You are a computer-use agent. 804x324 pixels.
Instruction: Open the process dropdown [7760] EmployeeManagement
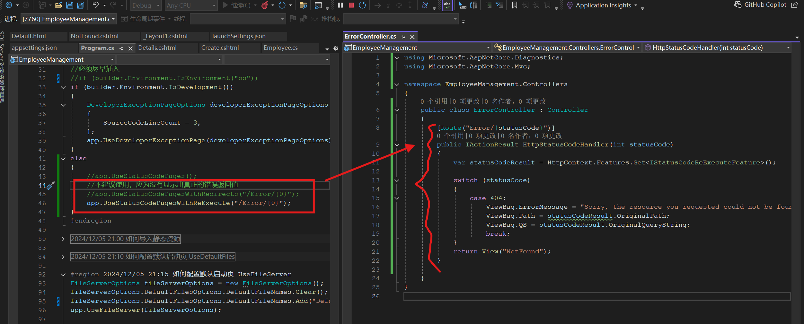(x=68, y=19)
